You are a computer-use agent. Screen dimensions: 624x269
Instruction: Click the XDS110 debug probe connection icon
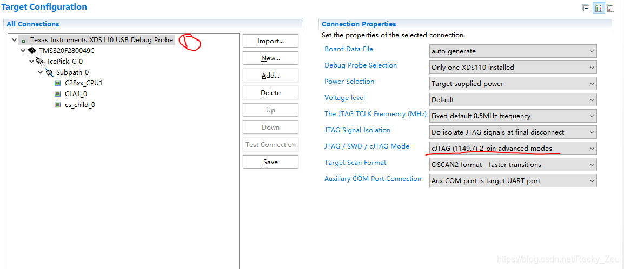click(24, 40)
